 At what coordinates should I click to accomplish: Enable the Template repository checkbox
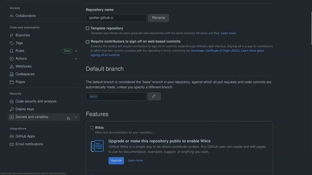(x=88, y=28)
